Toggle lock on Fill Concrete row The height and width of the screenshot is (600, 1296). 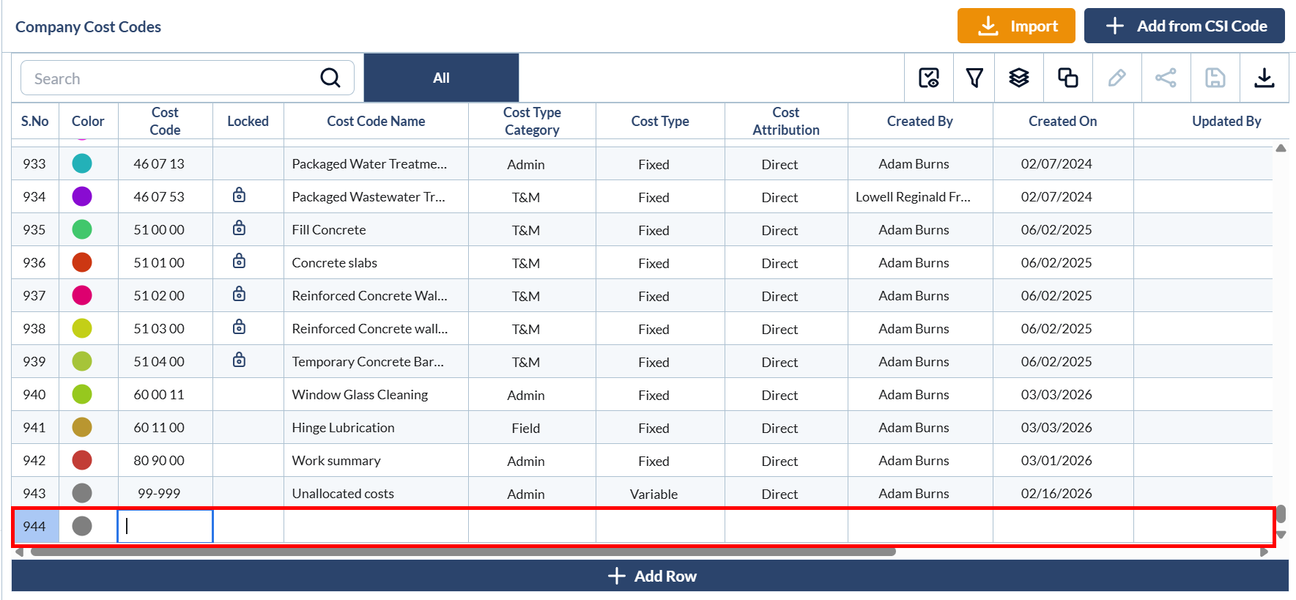coord(239,229)
